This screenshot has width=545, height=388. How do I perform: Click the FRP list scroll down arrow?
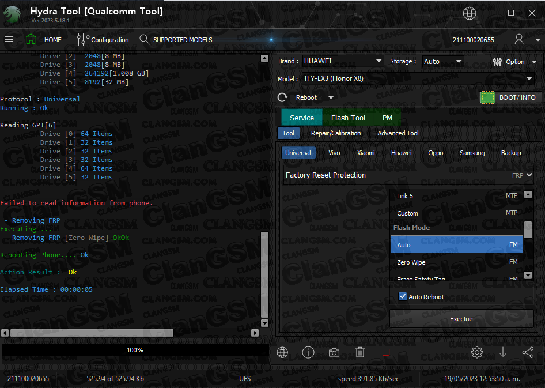point(528,276)
